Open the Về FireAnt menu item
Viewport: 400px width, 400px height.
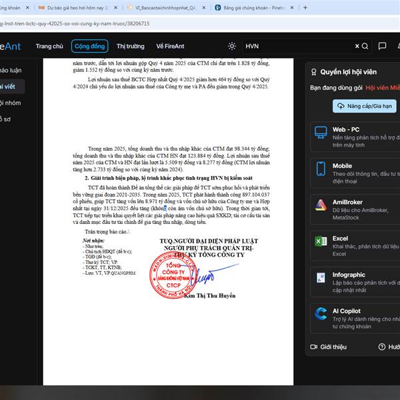(x=170, y=46)
